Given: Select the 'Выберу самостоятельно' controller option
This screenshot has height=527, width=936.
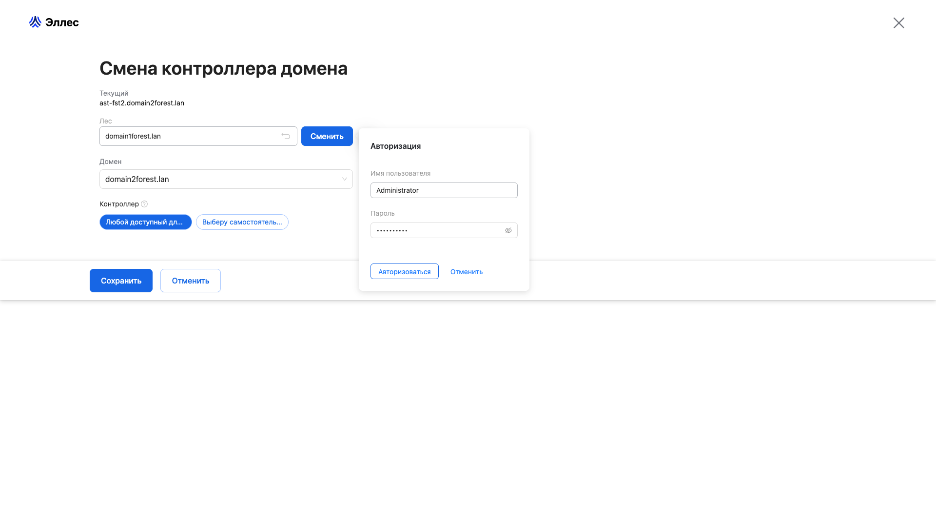Looking at the screenshot, I should 242,222.
